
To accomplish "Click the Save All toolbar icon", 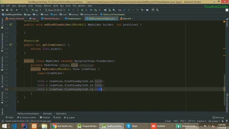I will point(7,10).
